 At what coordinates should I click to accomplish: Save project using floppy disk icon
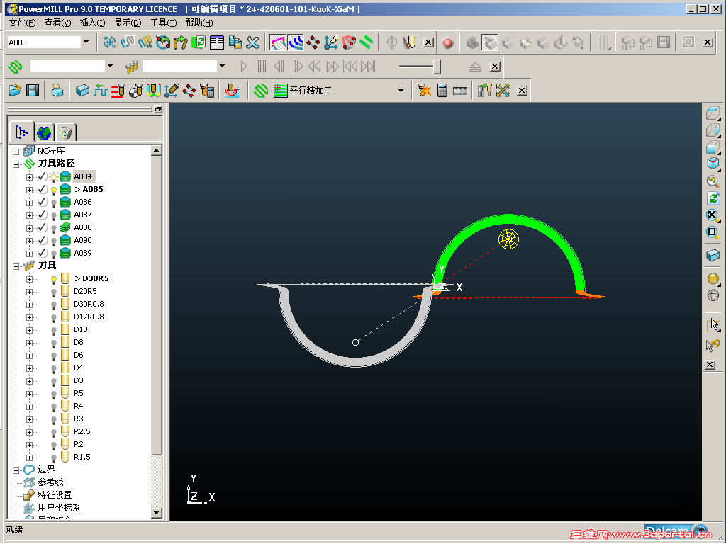click(33, 90)
